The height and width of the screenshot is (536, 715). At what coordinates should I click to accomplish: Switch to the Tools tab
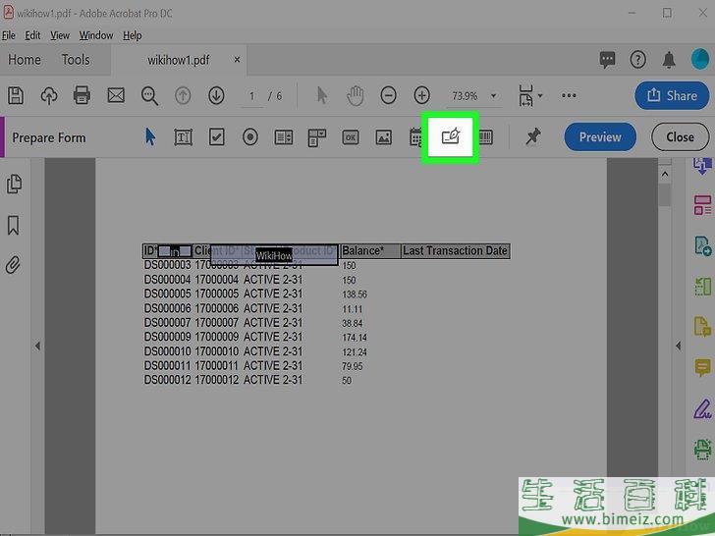(76, 60)
